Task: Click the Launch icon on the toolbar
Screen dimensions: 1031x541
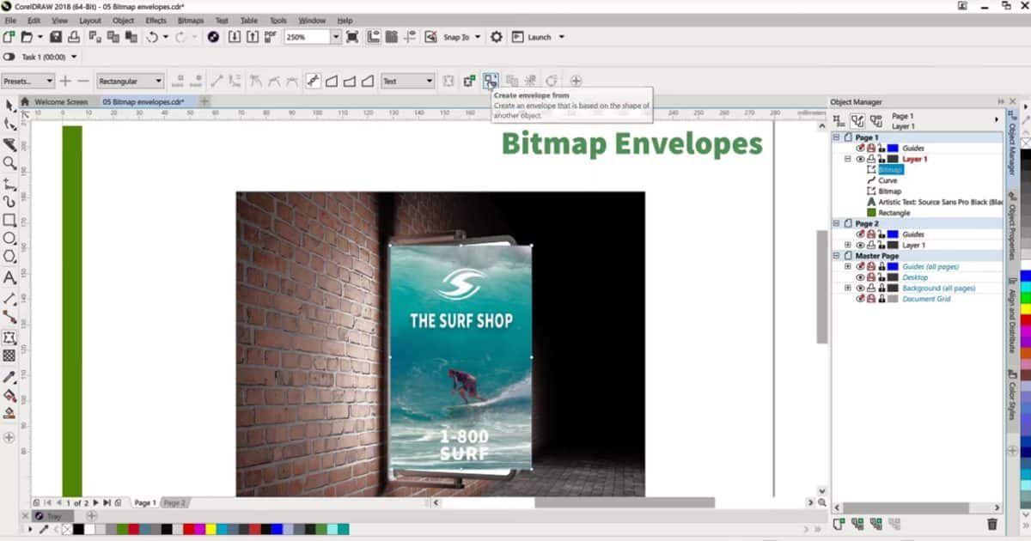Action: tap(519, 37)
